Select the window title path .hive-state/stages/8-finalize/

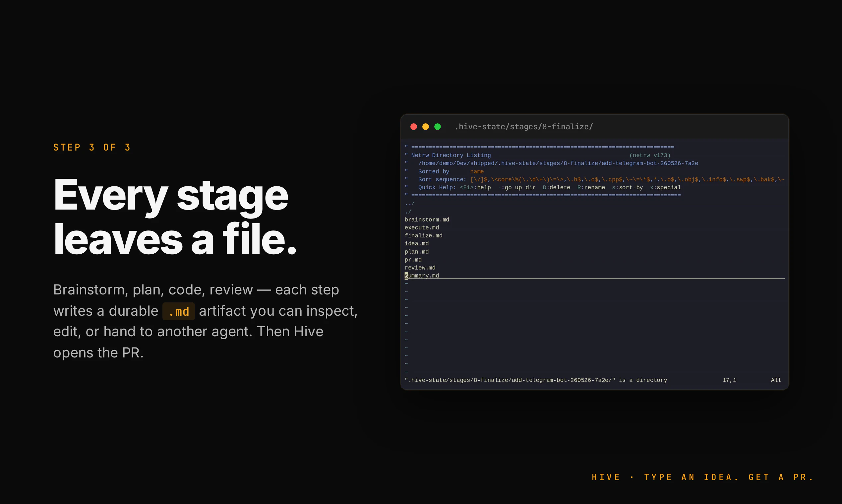524,127
